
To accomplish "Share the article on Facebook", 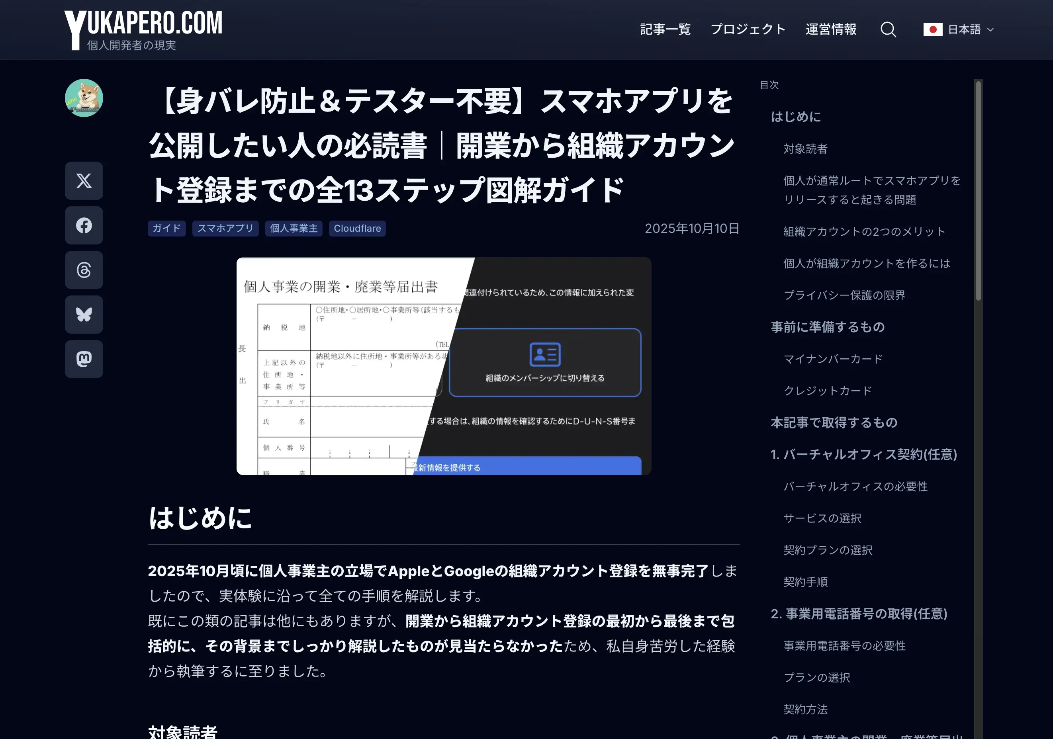I will point(84,225).
